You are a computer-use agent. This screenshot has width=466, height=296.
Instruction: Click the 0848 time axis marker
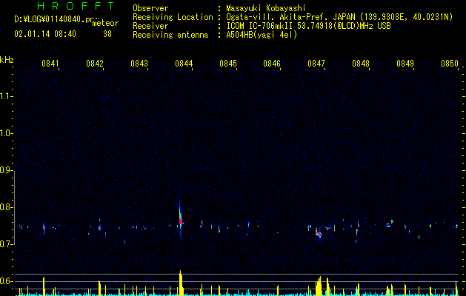[361, 64]
